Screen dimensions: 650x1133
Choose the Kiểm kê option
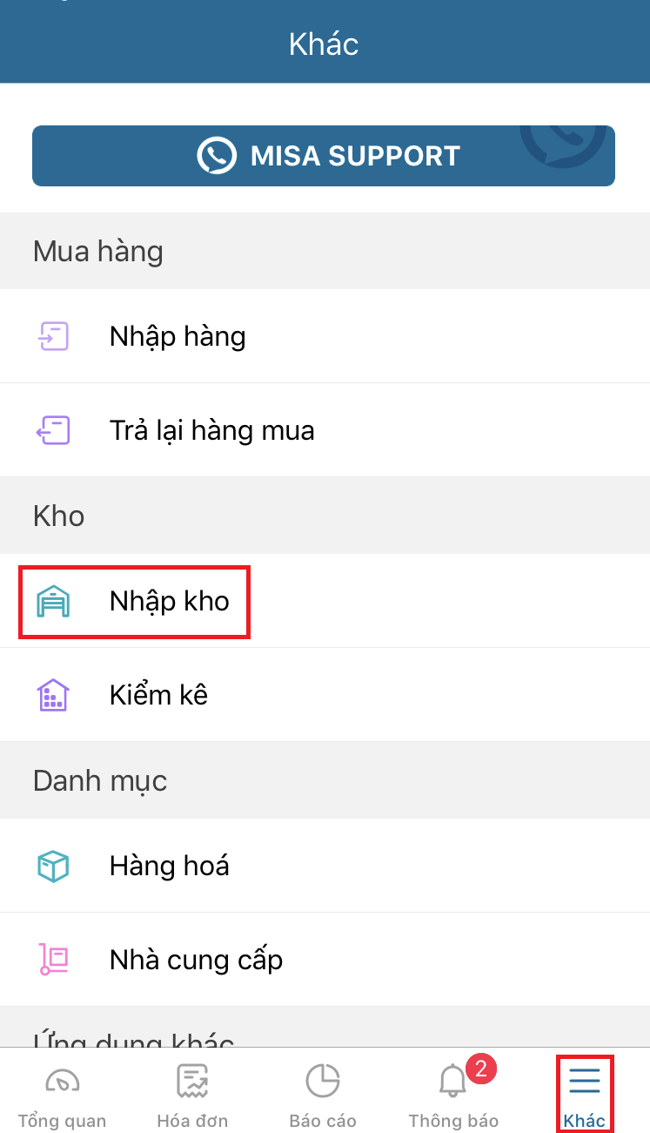[158, 695]
